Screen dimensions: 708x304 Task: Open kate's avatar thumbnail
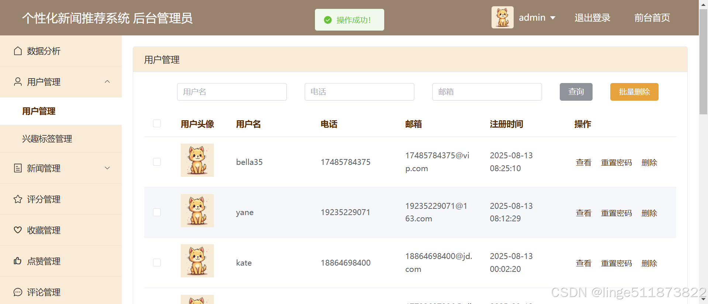197,261
